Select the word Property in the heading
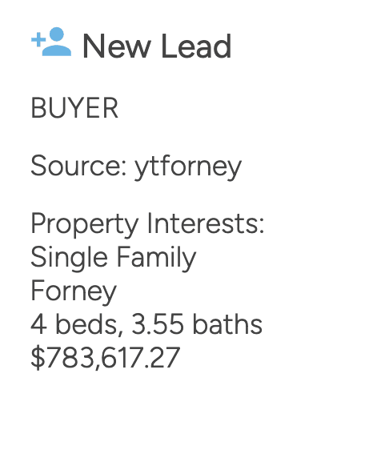Image resolution: width=373 pixels, height=462 pixels. [x=85, y=225]
